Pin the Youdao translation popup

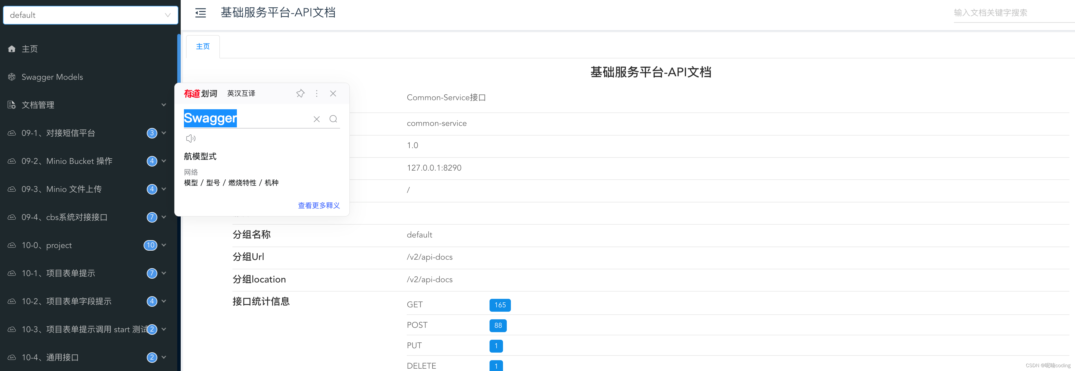300,93
